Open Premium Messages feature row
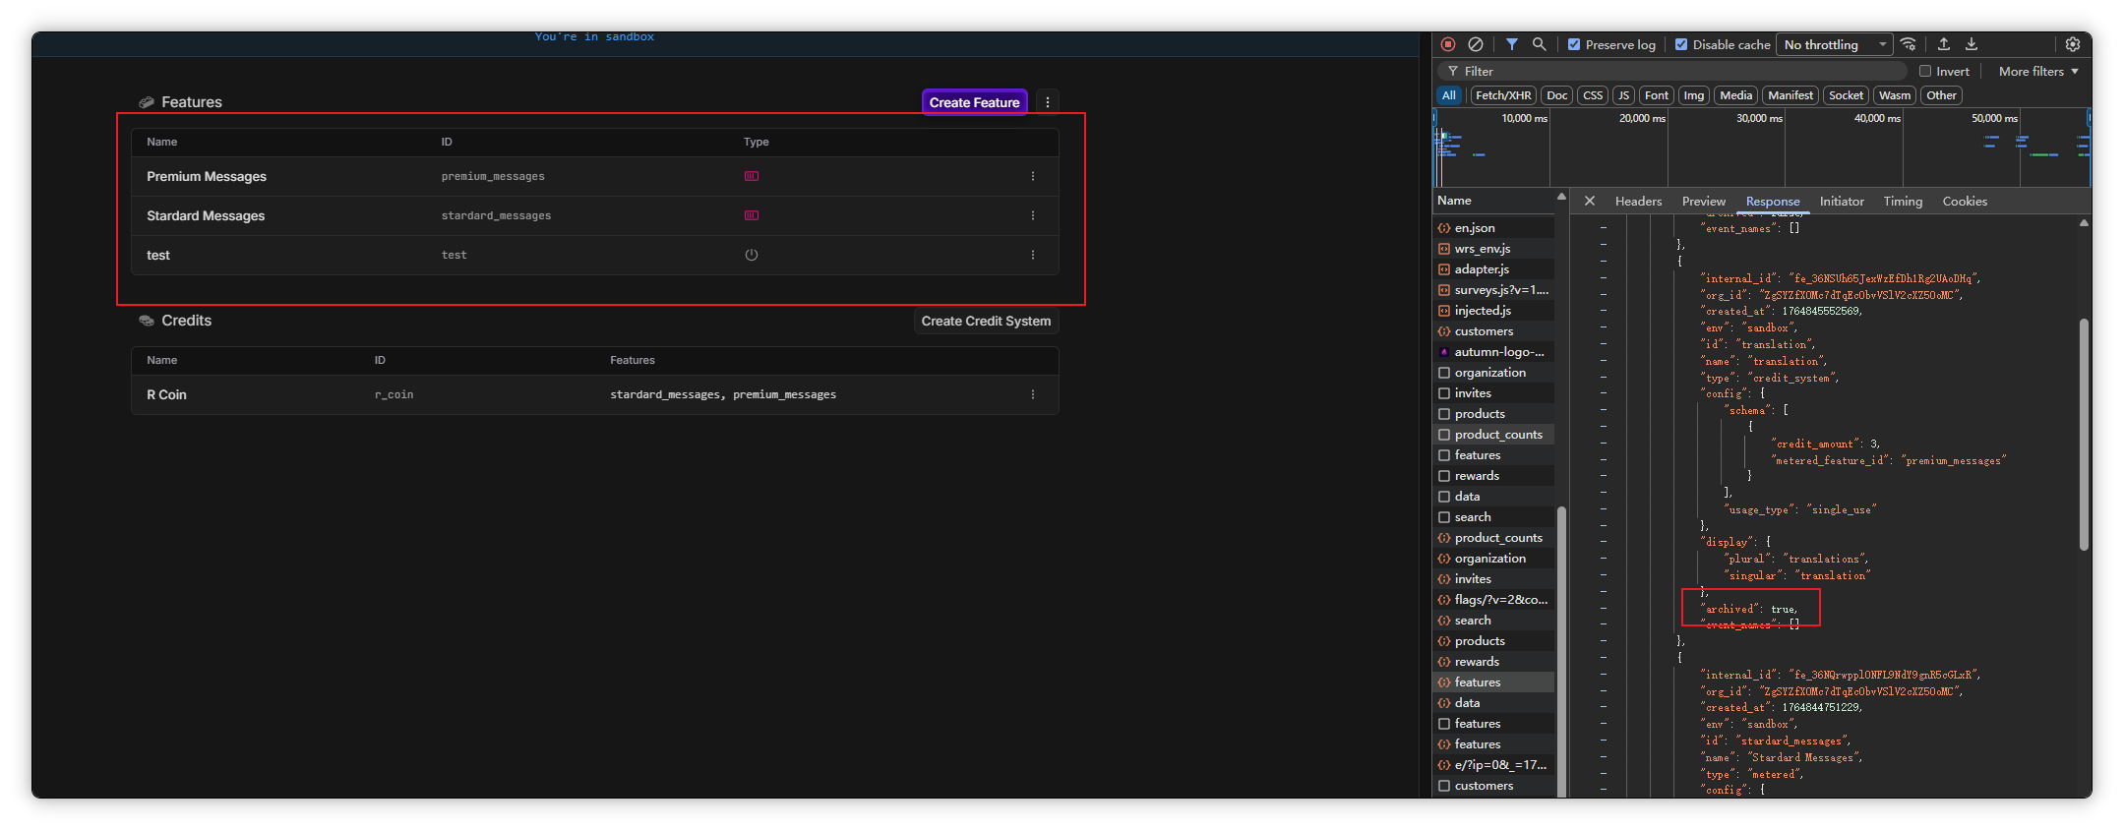 click(x=594, y=176)
